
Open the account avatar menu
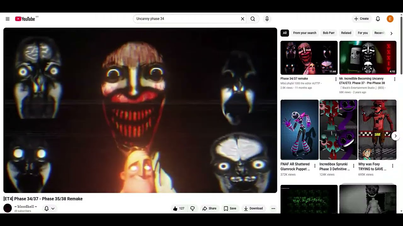390,19
